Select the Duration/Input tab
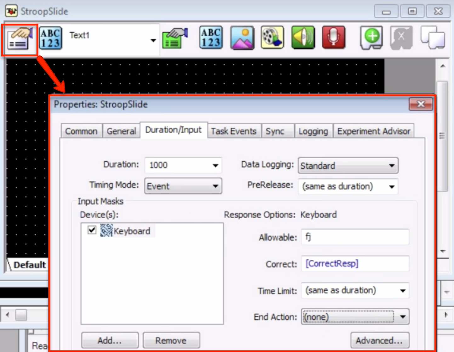The width and height of the screenshot is (454, 352). 173,130
